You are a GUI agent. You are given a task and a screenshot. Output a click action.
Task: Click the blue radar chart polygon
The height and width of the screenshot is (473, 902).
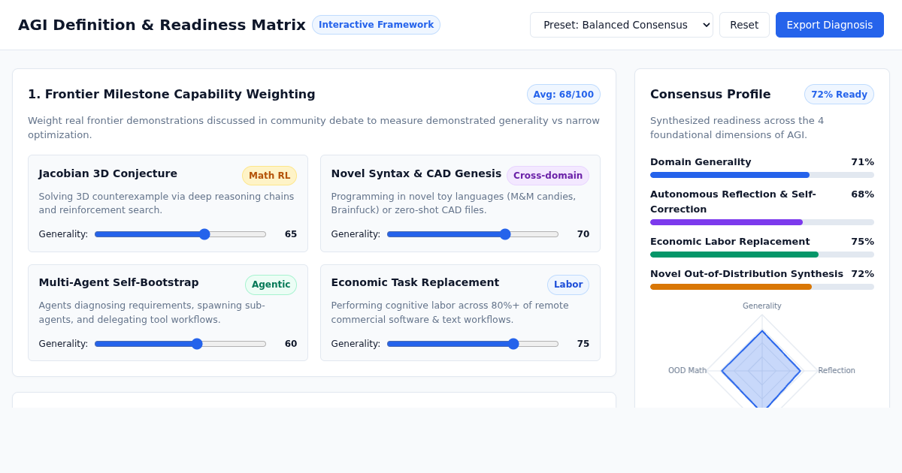click(x=761, y=369)
